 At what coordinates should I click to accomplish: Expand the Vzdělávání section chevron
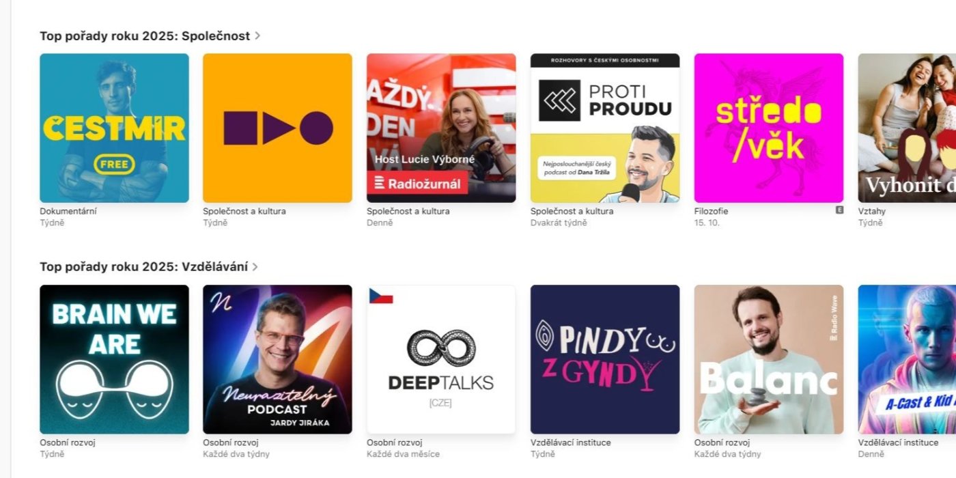[255, 267]
